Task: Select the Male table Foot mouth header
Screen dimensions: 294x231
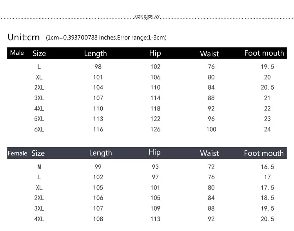Action: (x=264, y=53)
